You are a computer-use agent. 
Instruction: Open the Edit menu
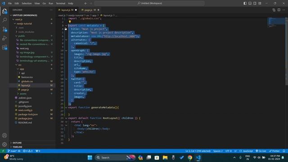[17, 3]
